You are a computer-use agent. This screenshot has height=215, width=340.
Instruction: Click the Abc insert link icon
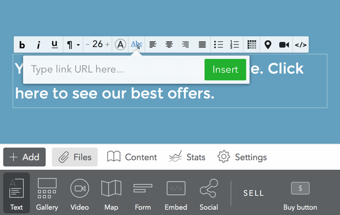coord(137,44)
